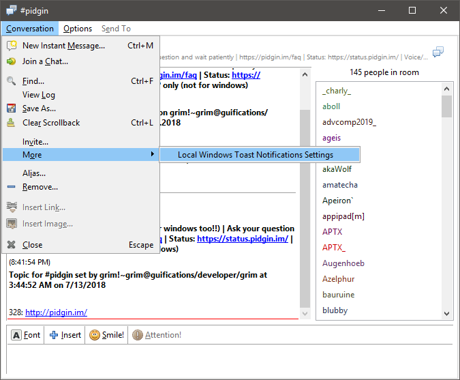Image resolution: width=460 pixels, height=380 pixels.
Task: Select user amatecha in room list
Action: (340, 185)
